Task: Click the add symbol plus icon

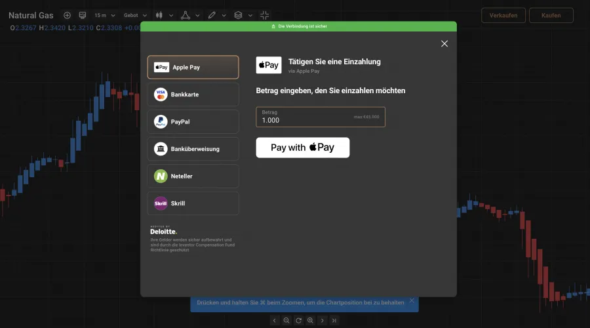Action: coord(67,15)
